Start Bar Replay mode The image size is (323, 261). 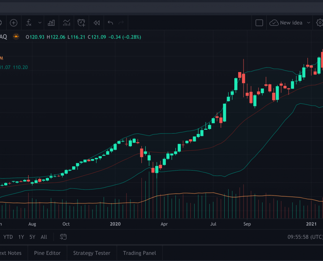click(96, 23)
